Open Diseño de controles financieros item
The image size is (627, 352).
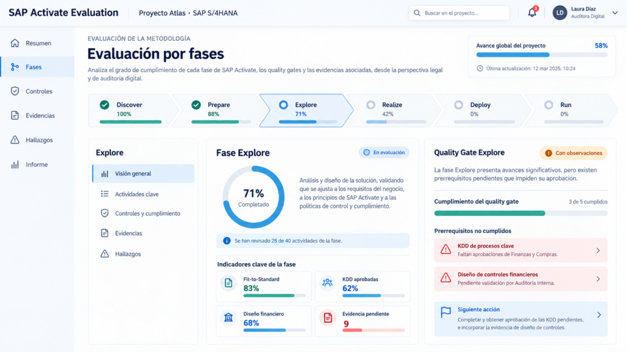pos(520,279)
